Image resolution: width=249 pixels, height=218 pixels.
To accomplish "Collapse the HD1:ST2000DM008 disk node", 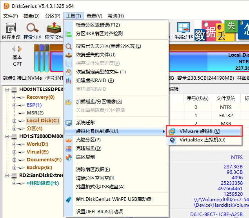I will (7, 136).
